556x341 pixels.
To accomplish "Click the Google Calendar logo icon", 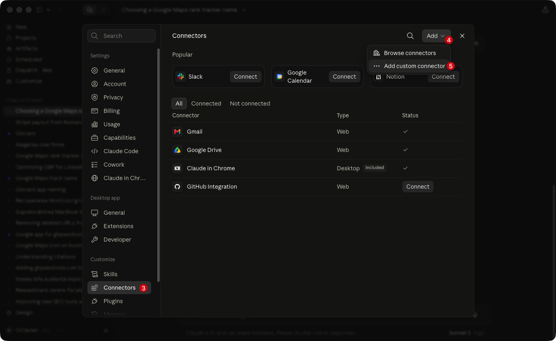I will click(279, 77).
